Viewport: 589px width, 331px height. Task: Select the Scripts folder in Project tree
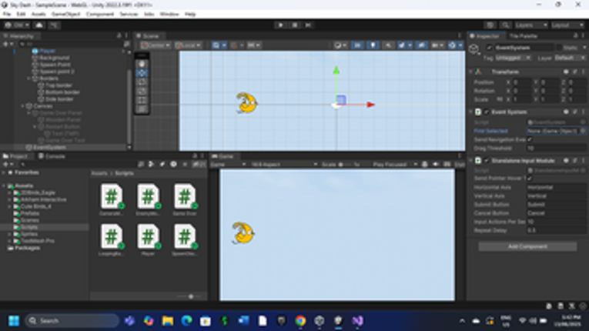click(x=29, y=227)
